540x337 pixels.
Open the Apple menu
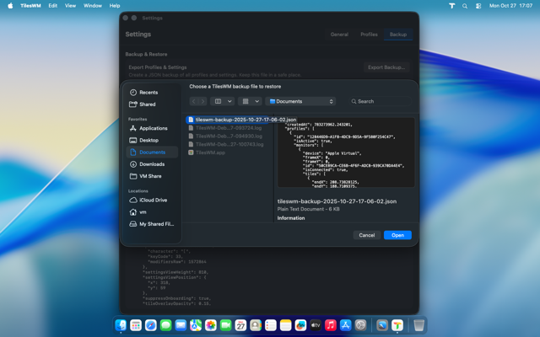tap(10, 6)
